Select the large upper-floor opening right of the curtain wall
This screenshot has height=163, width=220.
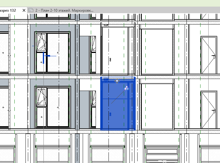coord(157,52)
